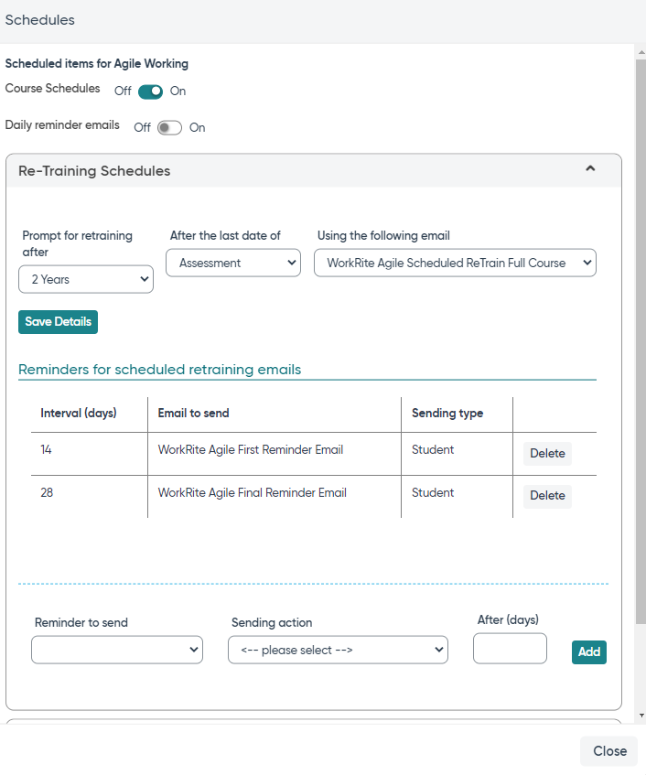The width and height of the screenshot is (646, 775).
Task: Open the WorkRite Agile Scheduled ReTrain email dropdown
Action: pos(455,263)
